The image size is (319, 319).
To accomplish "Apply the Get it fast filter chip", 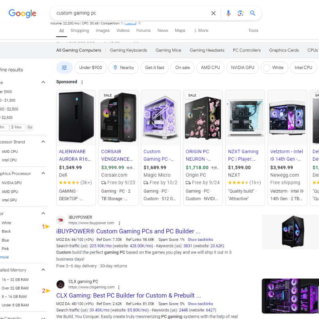I will 155,67.
